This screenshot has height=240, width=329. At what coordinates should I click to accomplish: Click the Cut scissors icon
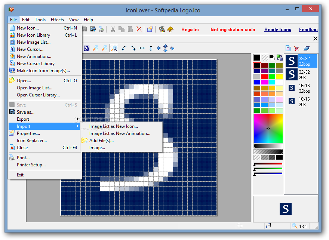(113, 29)
